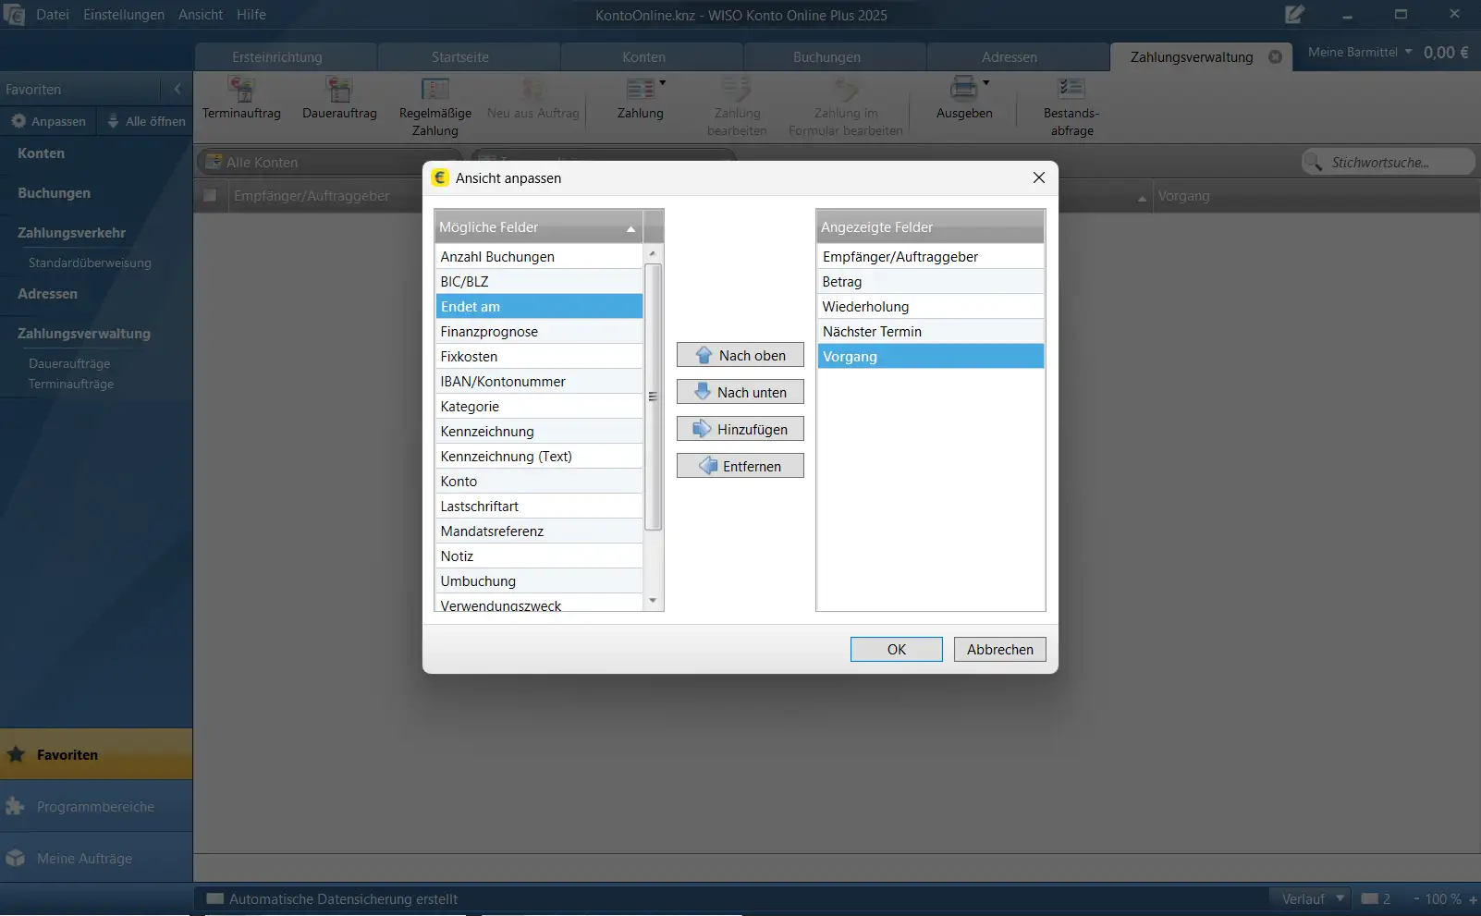Click the Ausgeben printer icon
1481x916 pixels.
coord(963,89)
